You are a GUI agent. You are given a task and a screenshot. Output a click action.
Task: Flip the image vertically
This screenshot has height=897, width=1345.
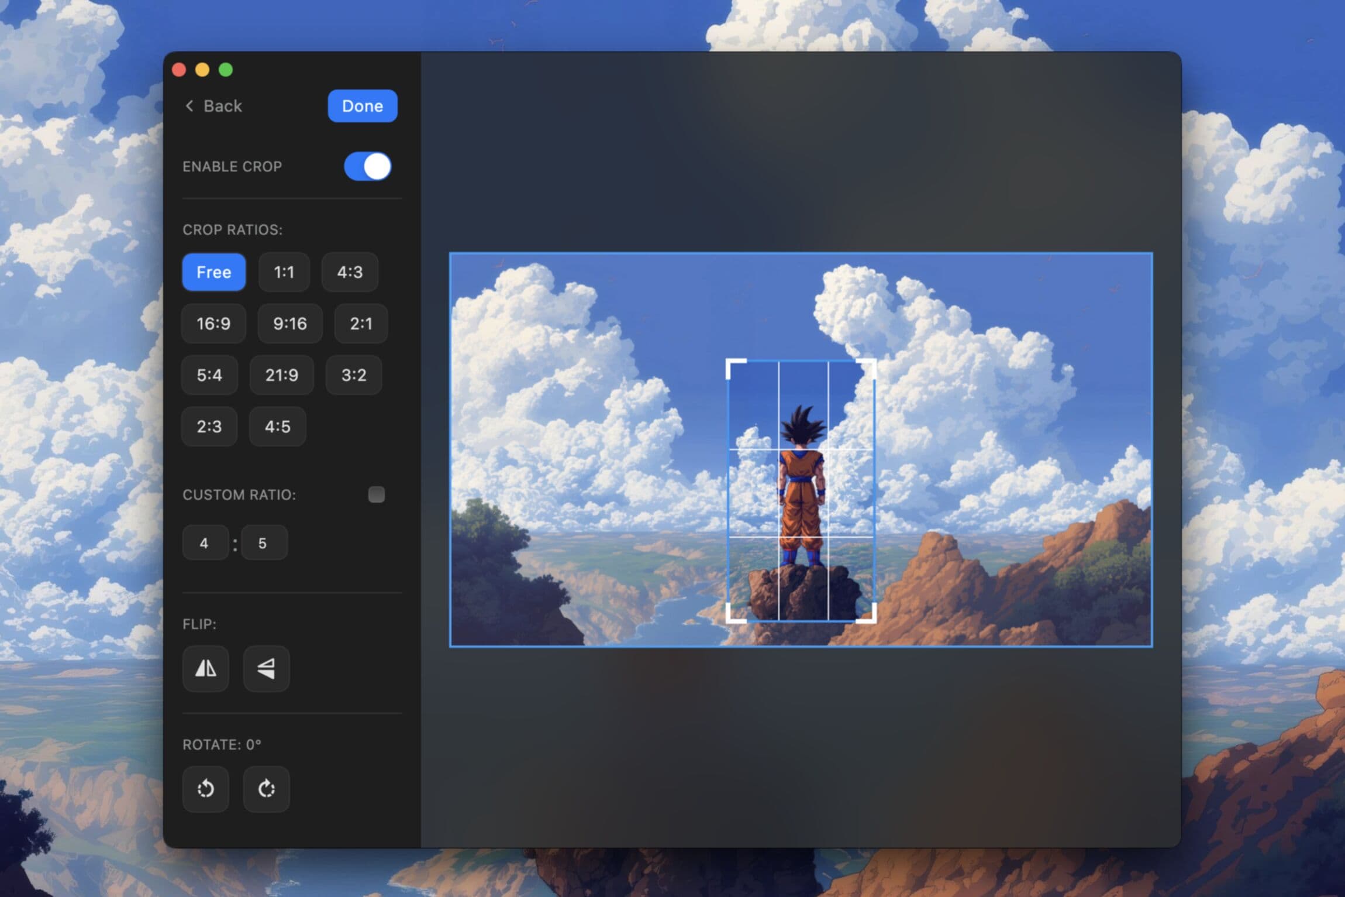tap(266, 668)
